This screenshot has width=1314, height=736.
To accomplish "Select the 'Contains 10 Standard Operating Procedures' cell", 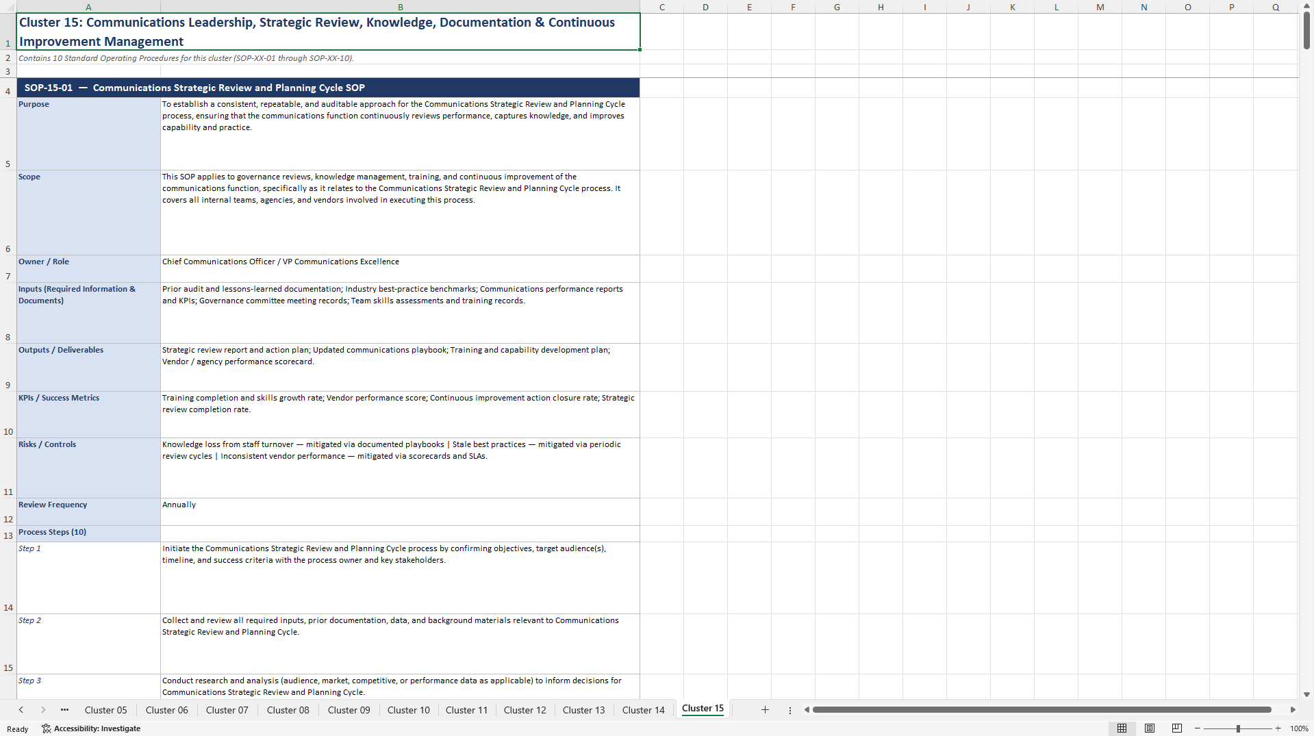I will (329, 58).
